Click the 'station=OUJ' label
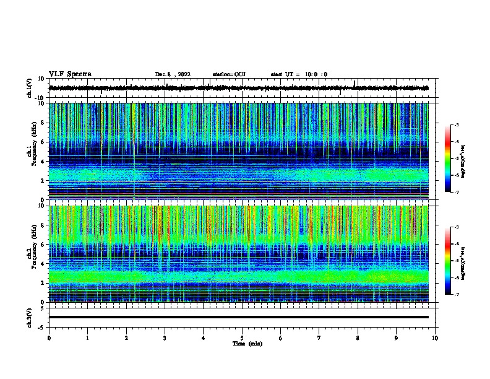490x379 pixels. click(229, 74)
